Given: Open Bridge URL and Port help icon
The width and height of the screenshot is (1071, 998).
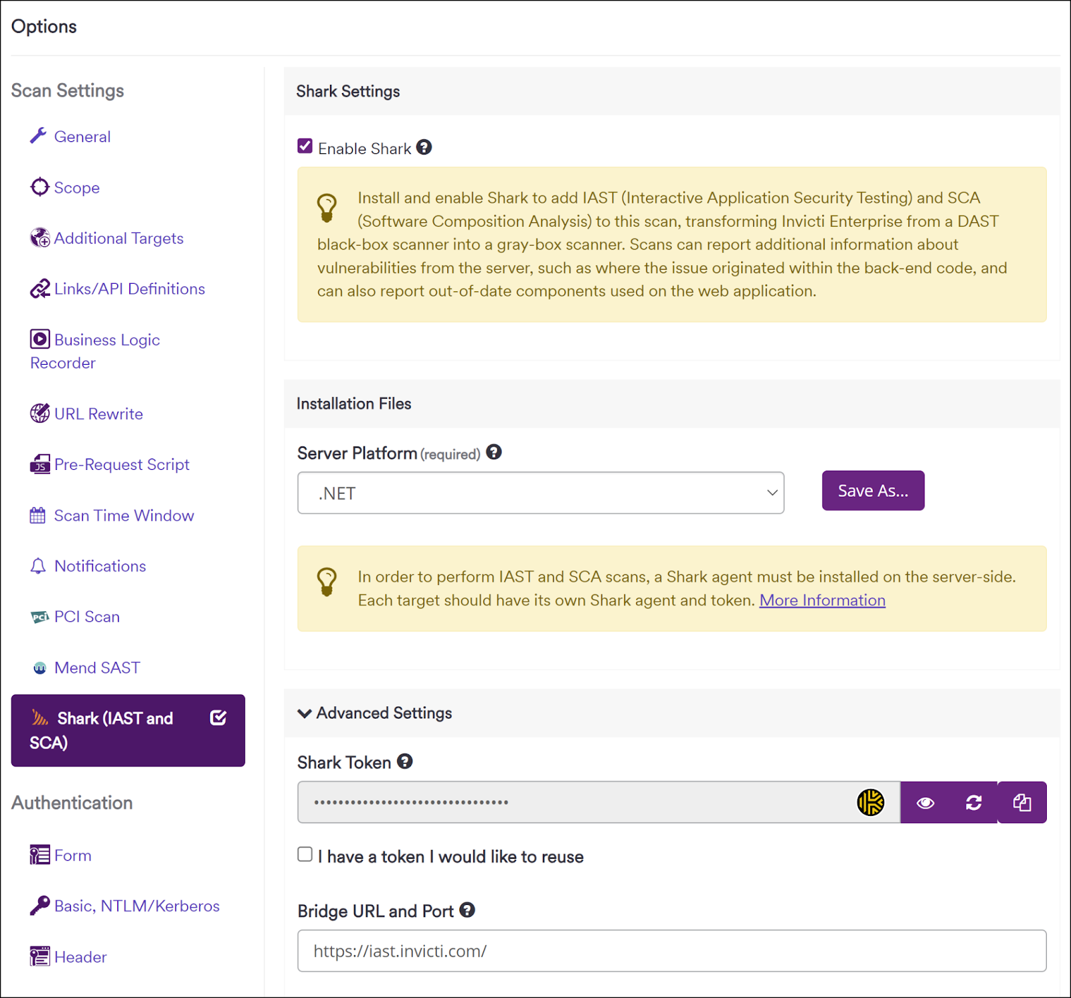Looking at the screenshot, I should tap(467, 910).
